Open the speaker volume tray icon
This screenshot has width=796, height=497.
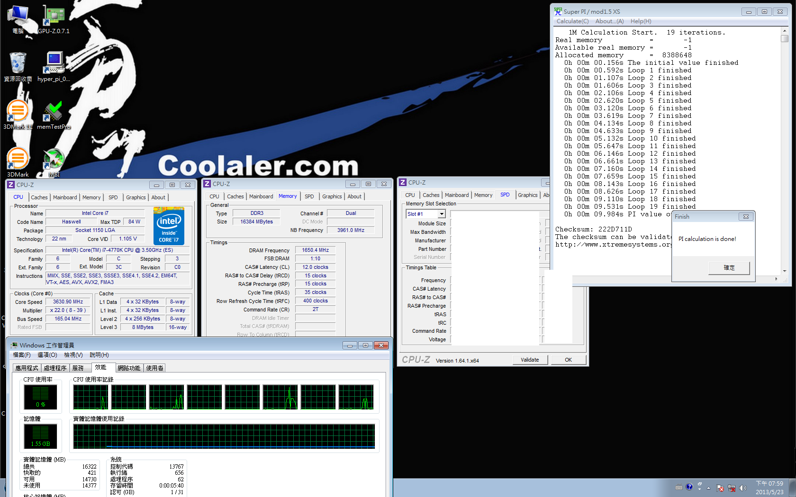742,488
